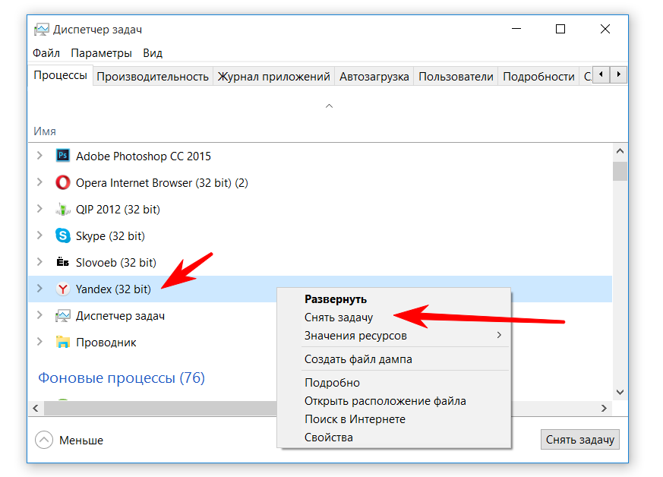The image size is (663, 477).
Task: Click the Slovoeb process icon
Action: pyautogui.click(x=63, y=263)
